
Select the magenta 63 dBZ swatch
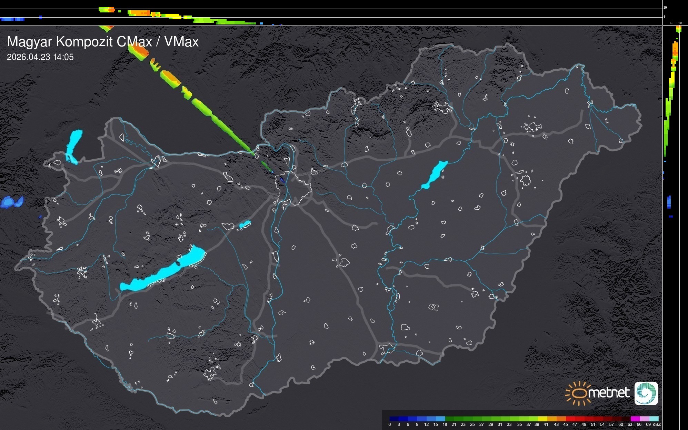(x=635, y=419)
